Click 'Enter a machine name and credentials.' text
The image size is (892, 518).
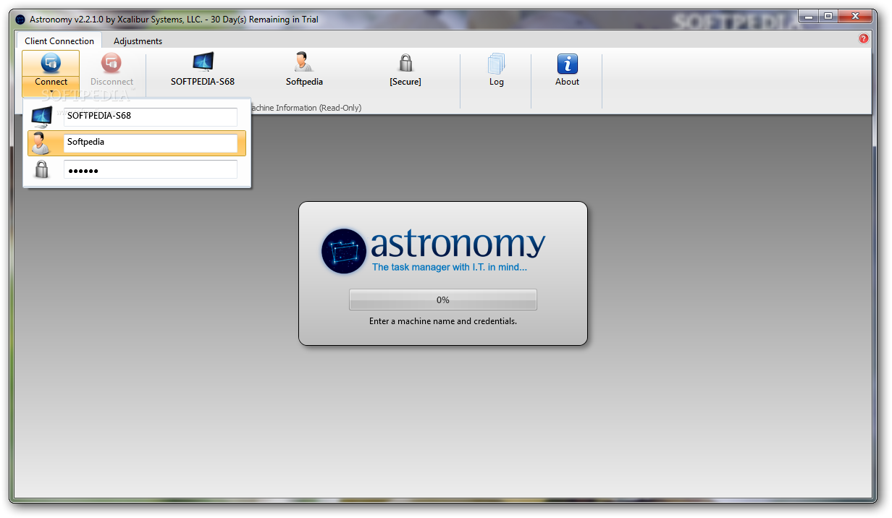[443, 321]
